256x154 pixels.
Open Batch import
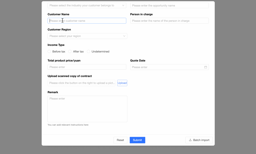[199, 140]
